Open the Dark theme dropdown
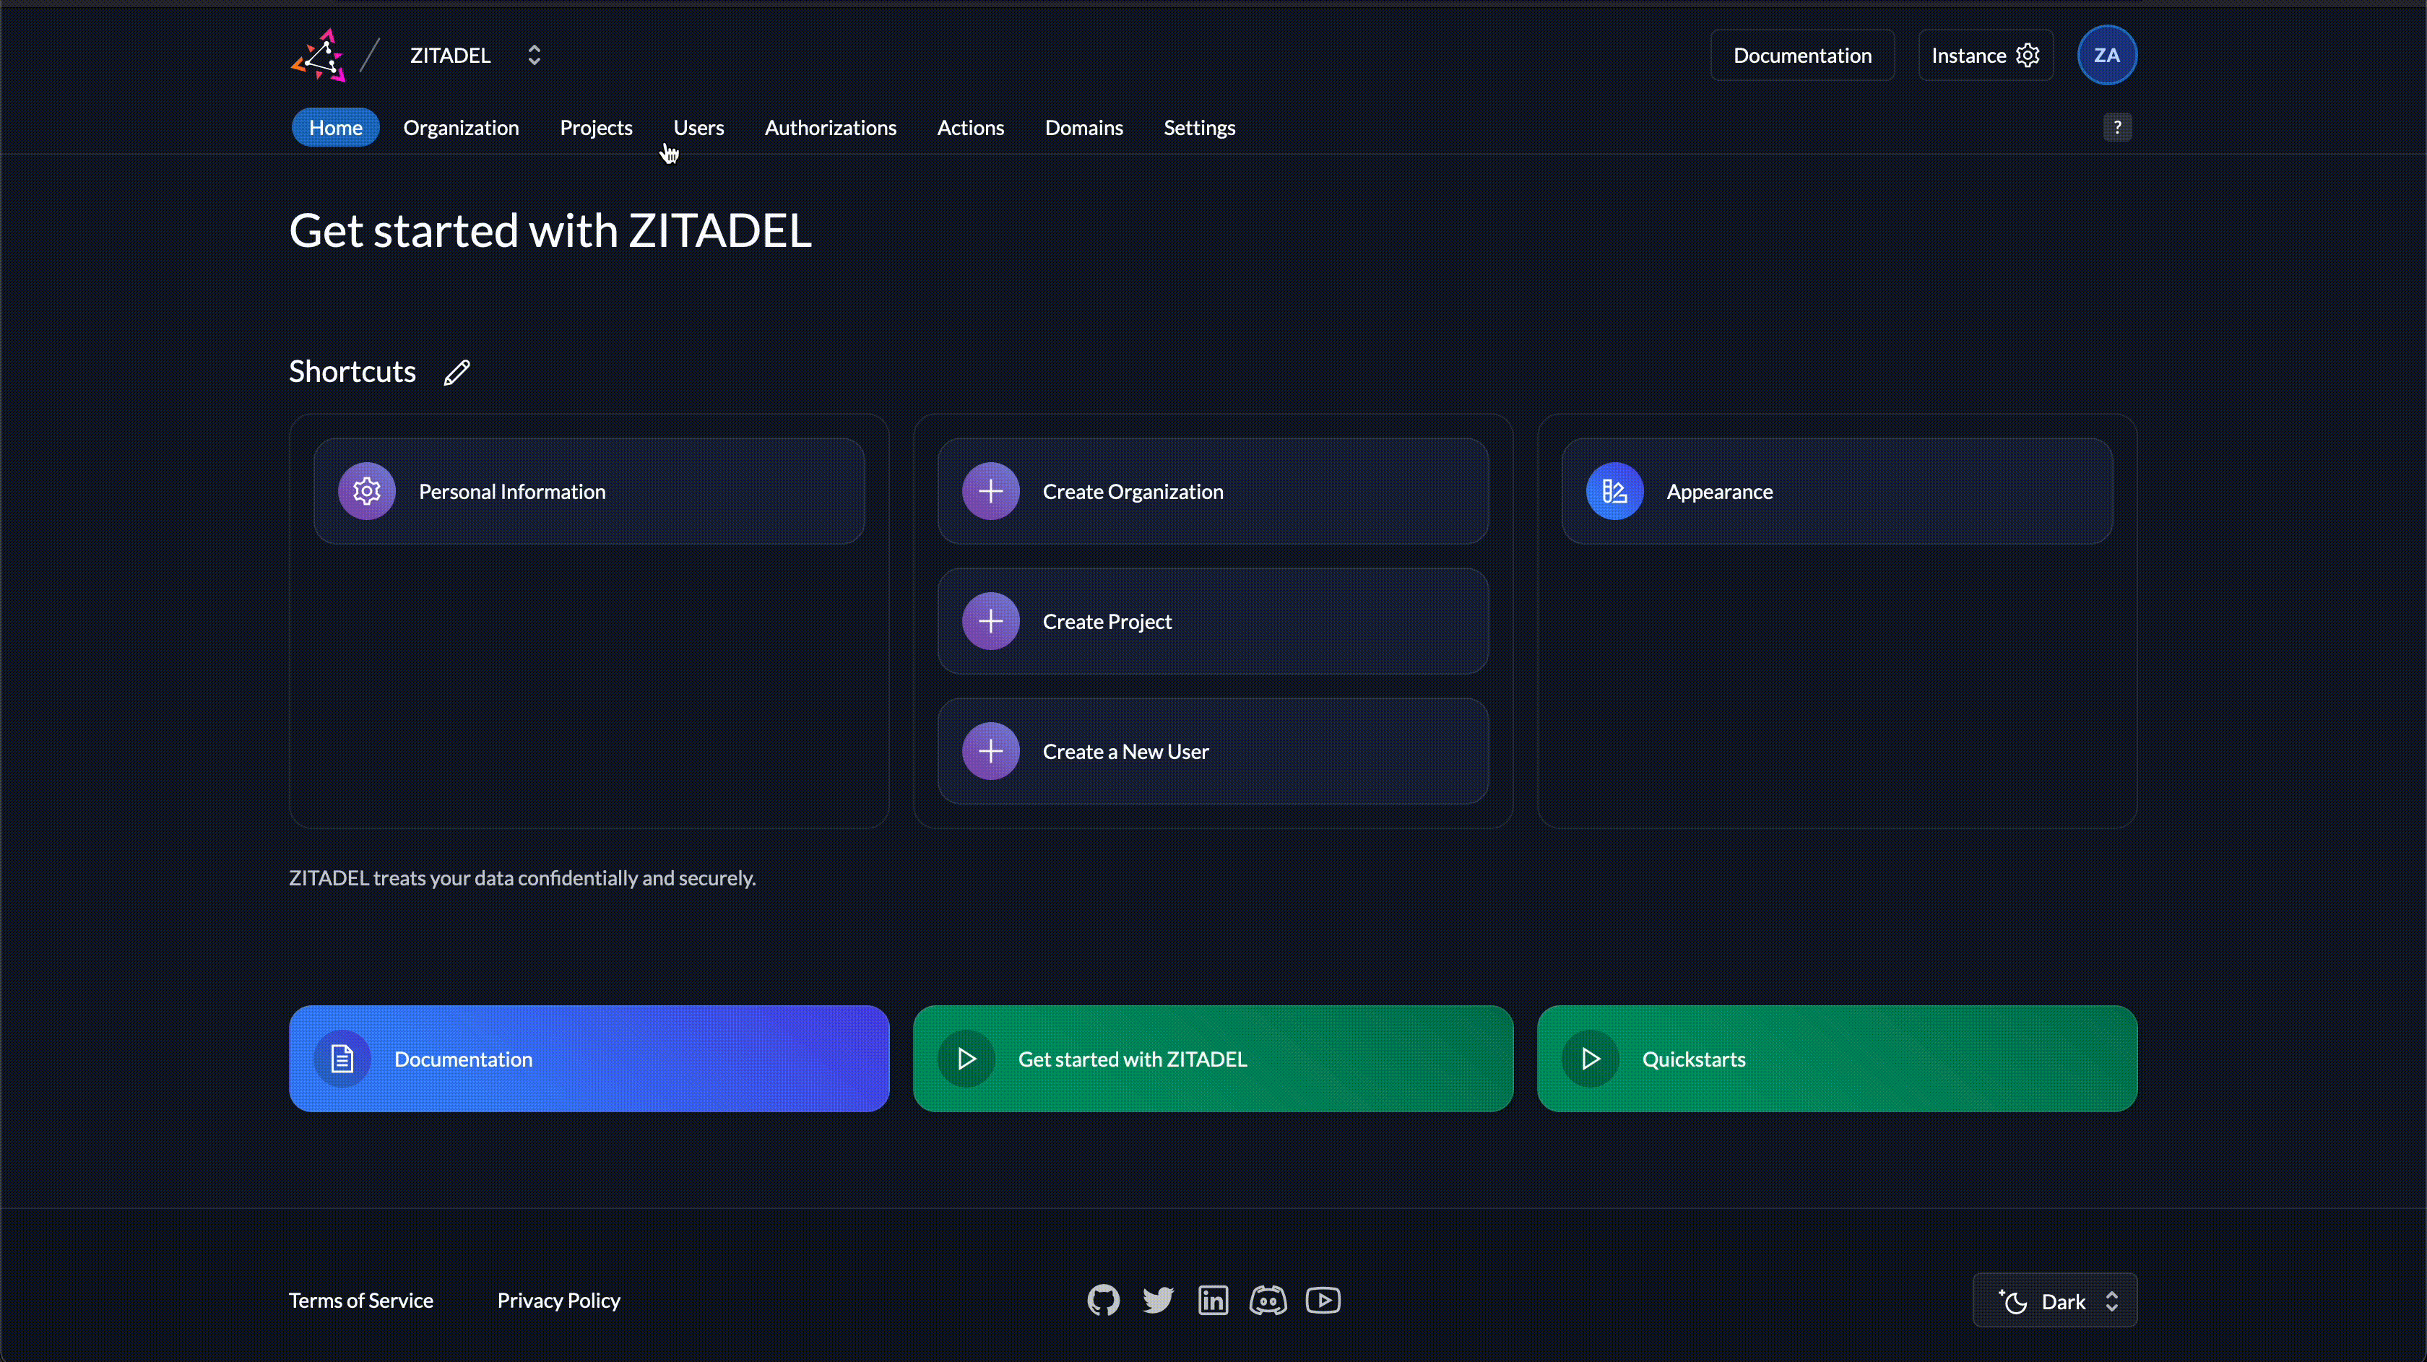 click(x=2055, y=1301)
